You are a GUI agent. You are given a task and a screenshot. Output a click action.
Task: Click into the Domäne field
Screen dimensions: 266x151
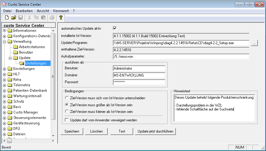click(x=139, y=75)
